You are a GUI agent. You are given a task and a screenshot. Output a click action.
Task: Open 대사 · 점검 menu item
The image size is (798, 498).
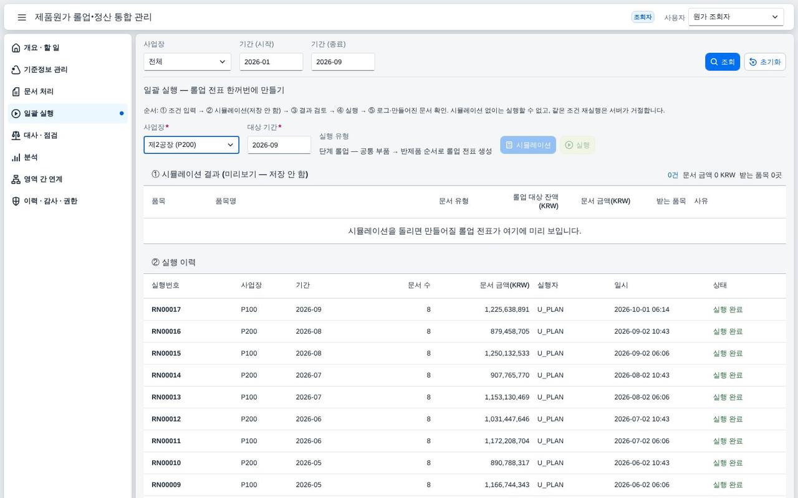coord(69,135)
